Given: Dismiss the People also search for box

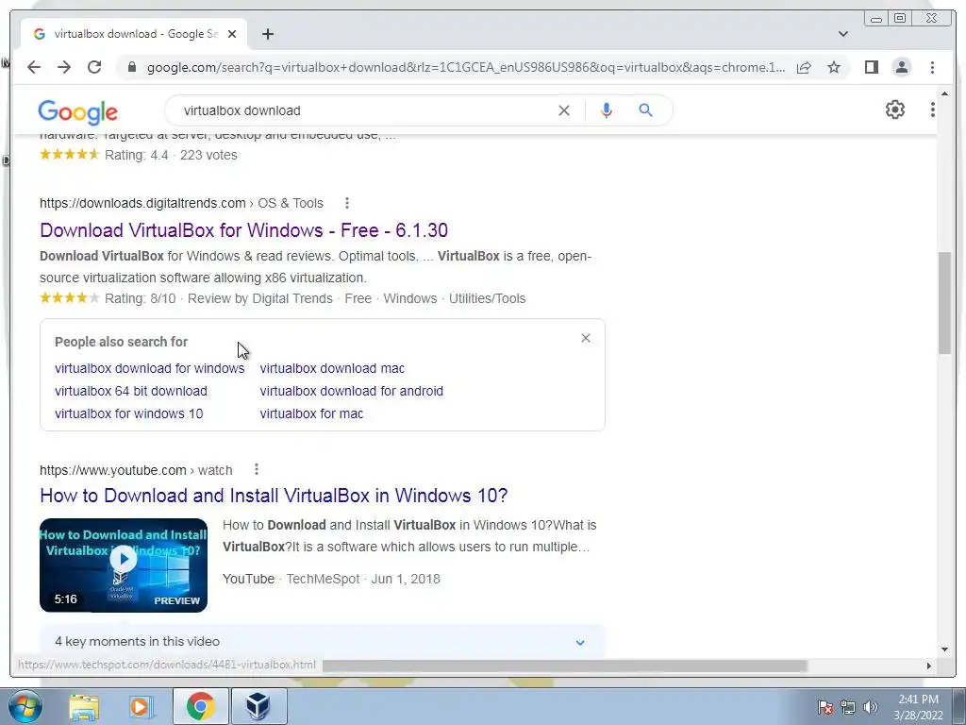Looking at the screenshot, I should pyautogui.click(x=585, y=338).
